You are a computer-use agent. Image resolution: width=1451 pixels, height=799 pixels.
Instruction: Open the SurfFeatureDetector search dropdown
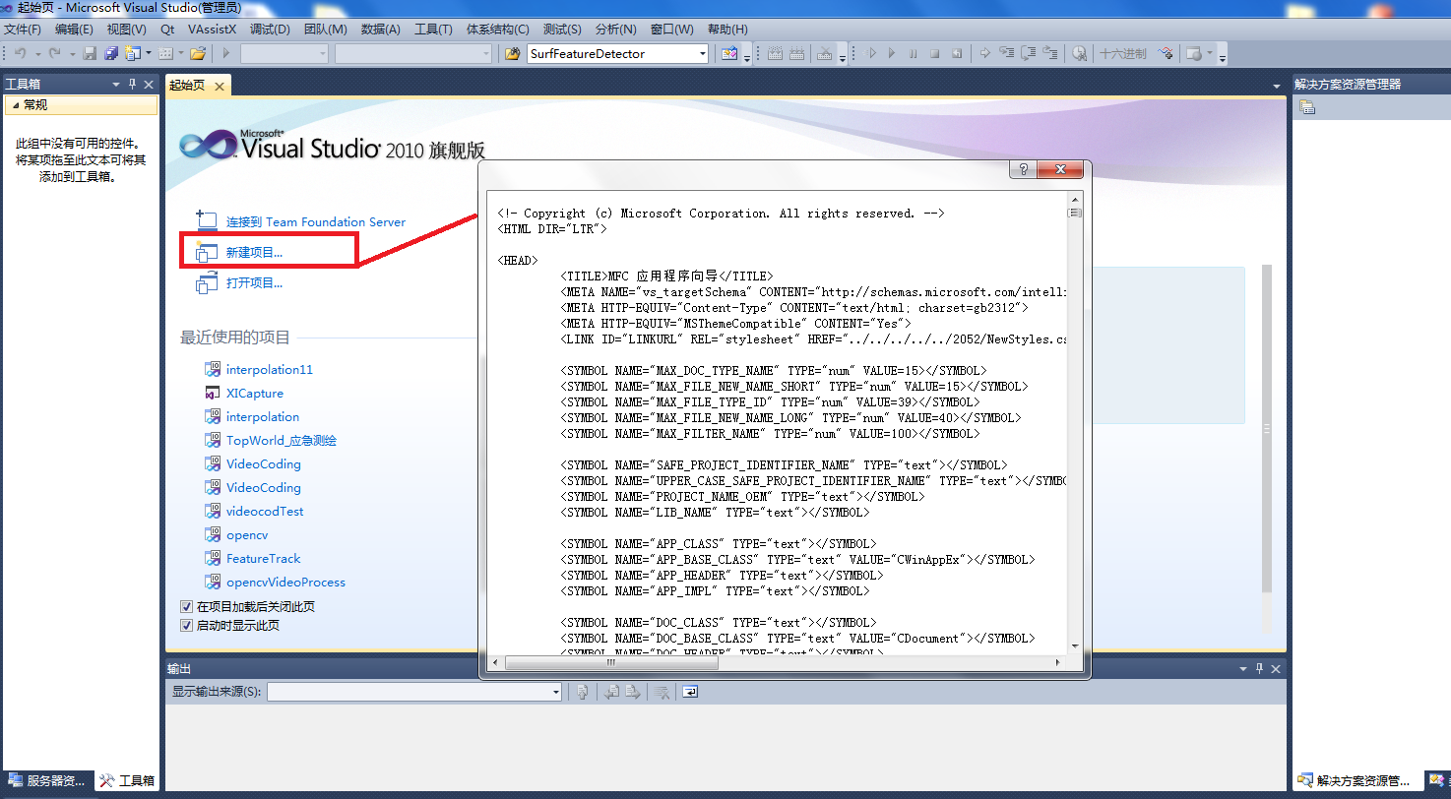point(703,53)
